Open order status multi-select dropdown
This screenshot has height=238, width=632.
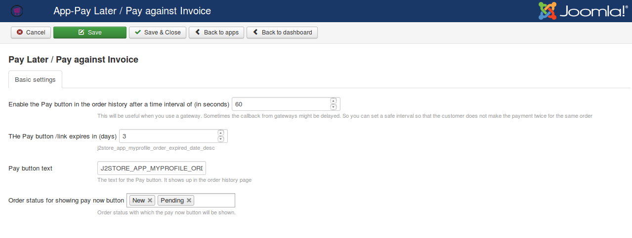214,201
